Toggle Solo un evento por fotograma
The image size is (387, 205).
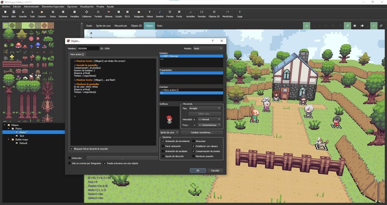coord(70,163)
